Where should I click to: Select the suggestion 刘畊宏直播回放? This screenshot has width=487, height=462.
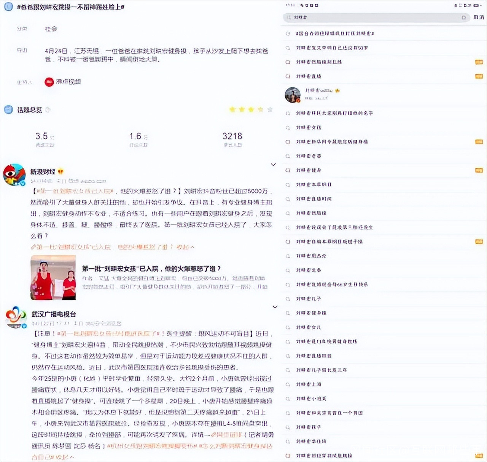click(314, 356)
